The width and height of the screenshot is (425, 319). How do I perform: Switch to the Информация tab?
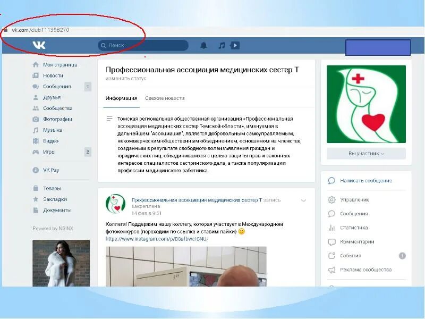(122, 98)
